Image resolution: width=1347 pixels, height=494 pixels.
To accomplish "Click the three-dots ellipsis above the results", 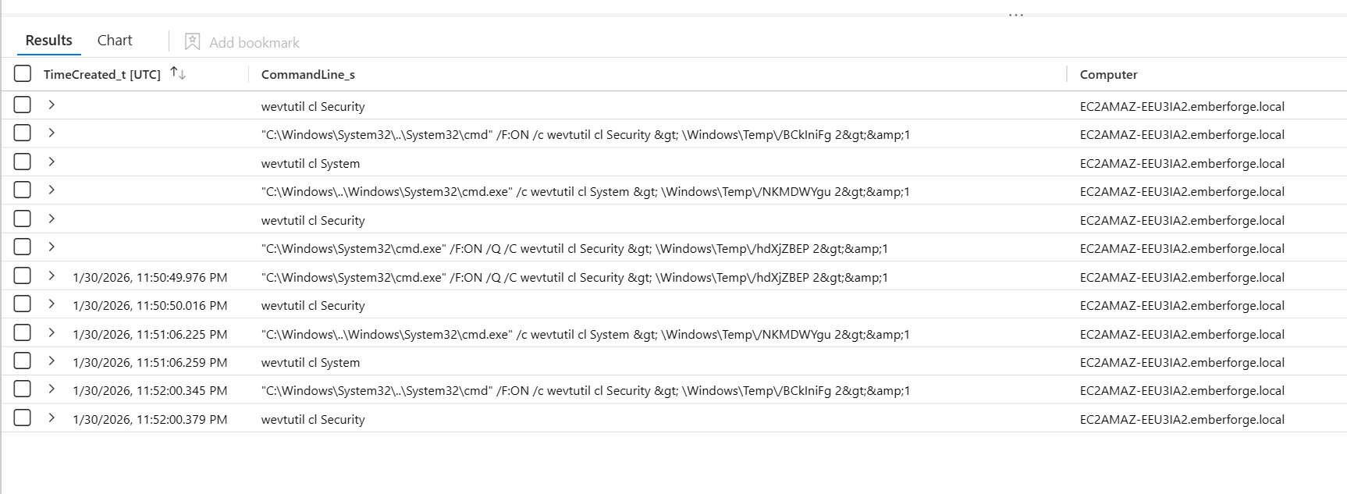I will point(1015,15).
